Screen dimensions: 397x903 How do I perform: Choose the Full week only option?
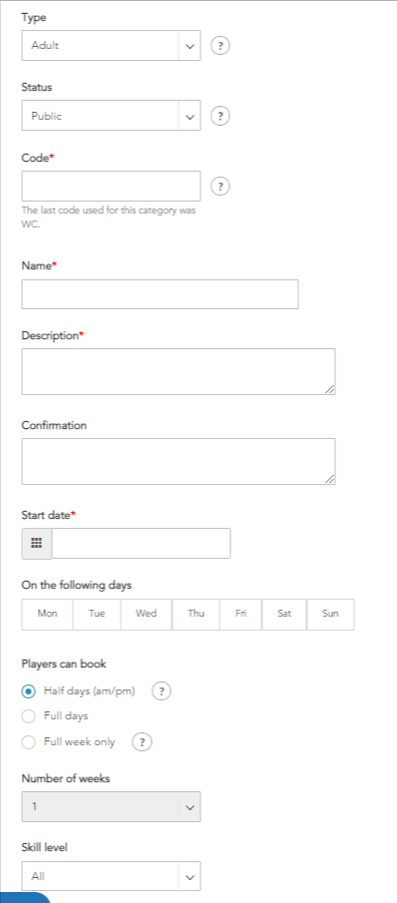pyautogui.click(x=29, y=742)
